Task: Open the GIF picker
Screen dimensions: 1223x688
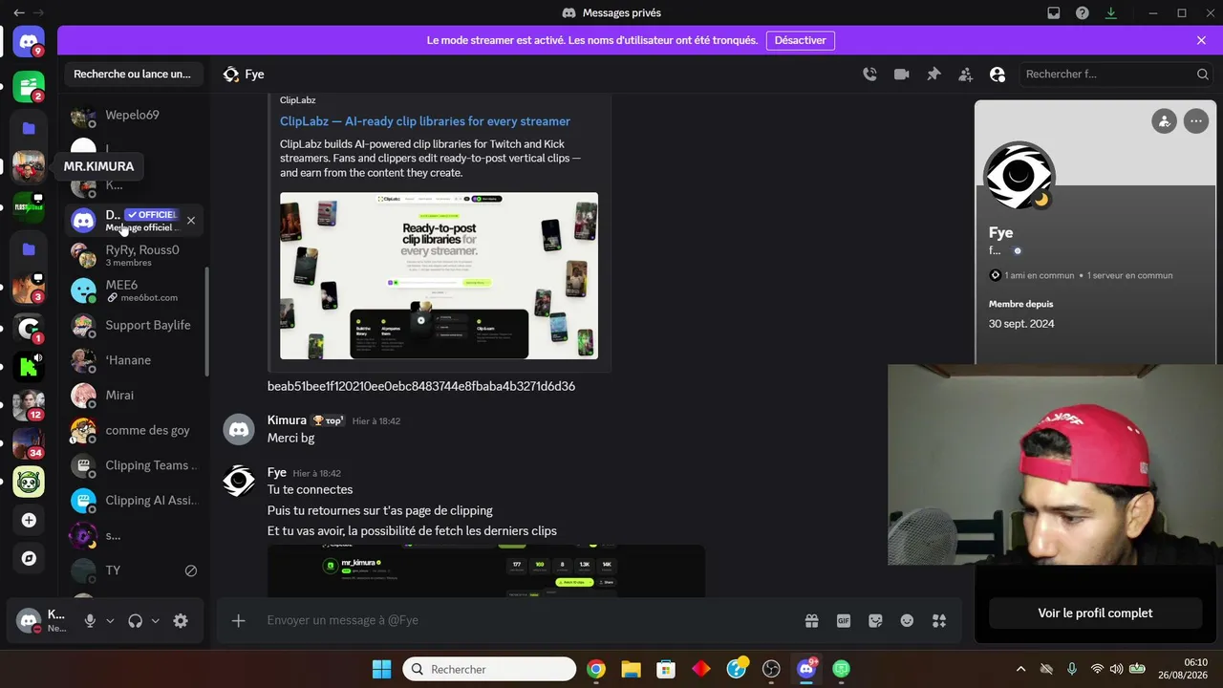Action: [x=844, y=621]
